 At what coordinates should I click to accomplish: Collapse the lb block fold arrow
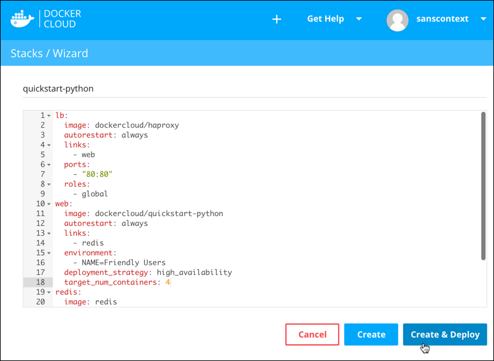(49, 115)
